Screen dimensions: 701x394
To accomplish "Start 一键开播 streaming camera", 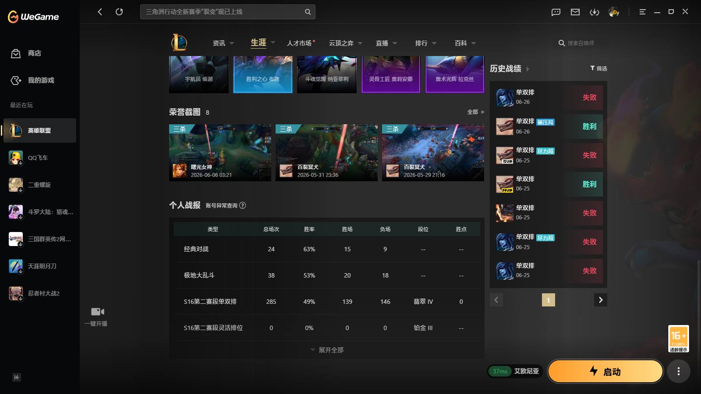I will 97,316.
